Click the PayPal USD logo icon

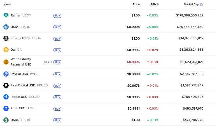point(6,74)
